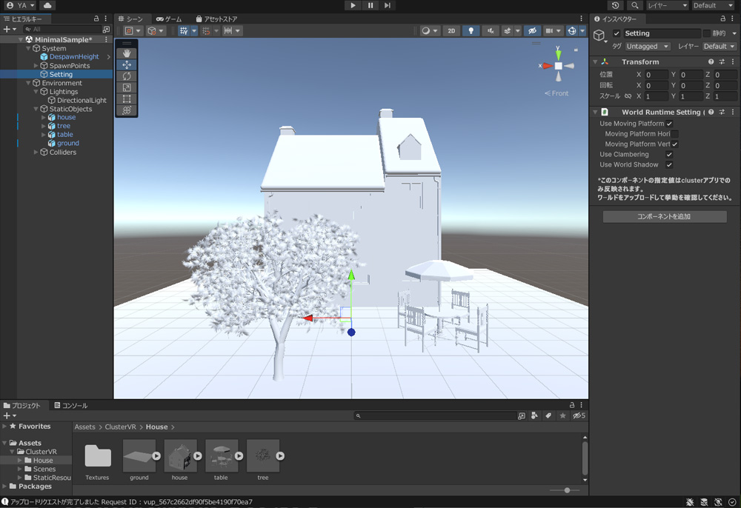Switch to the ゲーム tab
The image size is (741, 508).
pos(169,19)
